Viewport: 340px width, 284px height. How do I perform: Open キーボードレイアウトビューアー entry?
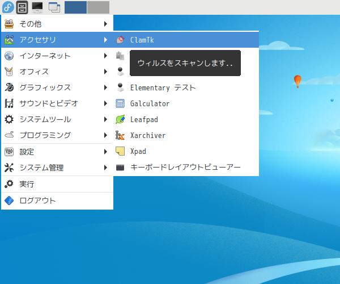click(186, 168)
